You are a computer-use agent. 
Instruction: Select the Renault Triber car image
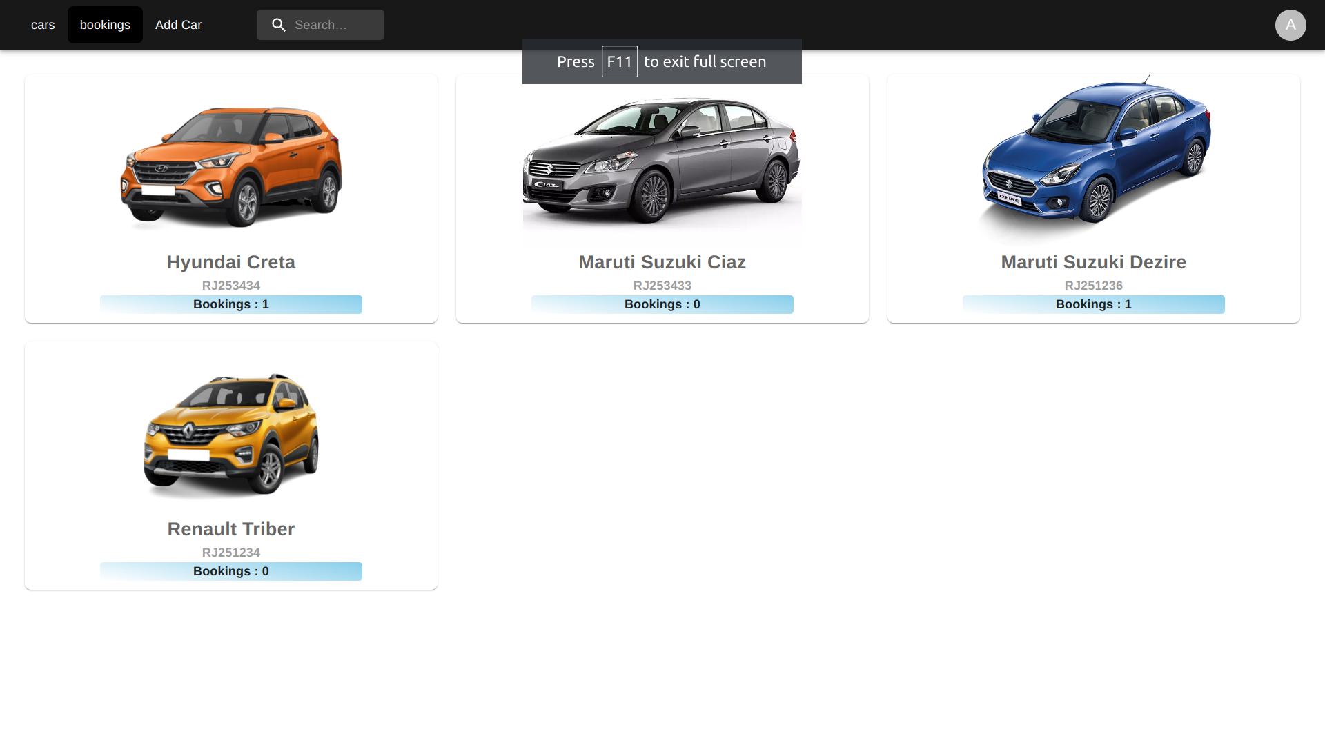pyautogui.click(x=231, y=428)
